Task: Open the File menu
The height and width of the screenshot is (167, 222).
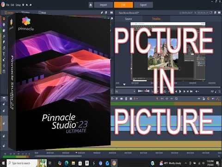Action: click(x=8, y=5)
